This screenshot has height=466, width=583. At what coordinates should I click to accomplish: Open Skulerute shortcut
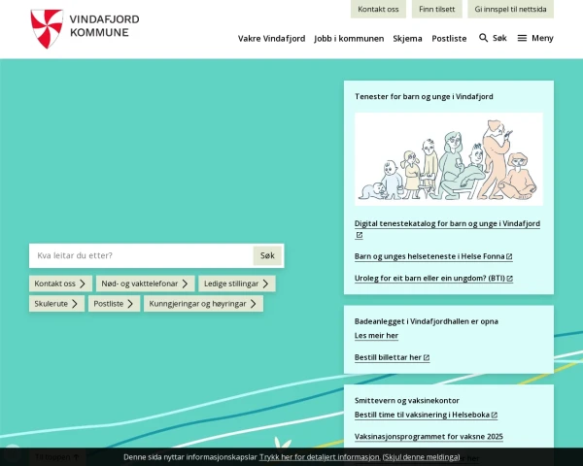coord(56,304)
